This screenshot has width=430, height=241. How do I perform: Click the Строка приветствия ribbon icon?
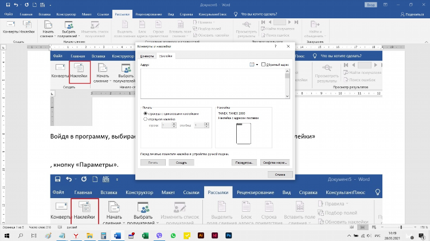[158, 29]
